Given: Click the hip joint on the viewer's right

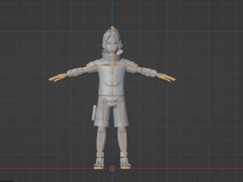Looking at the screenshot, I should (120, 100).
